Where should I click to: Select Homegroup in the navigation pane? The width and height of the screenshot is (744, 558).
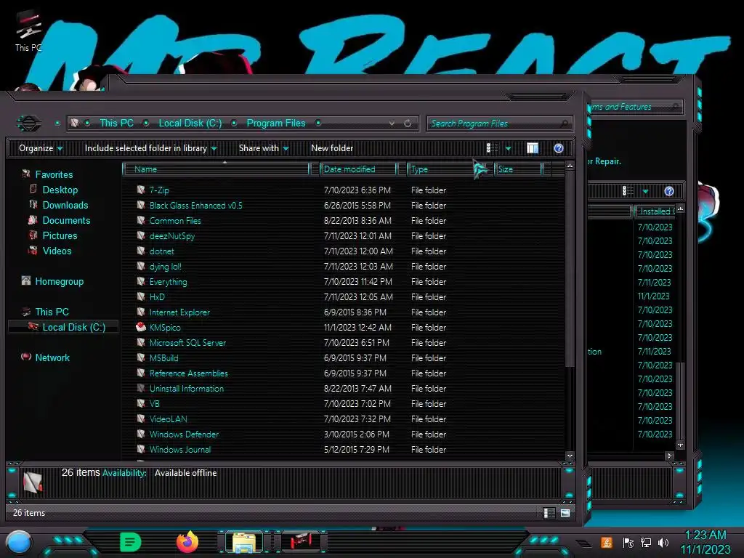[59, 281]
